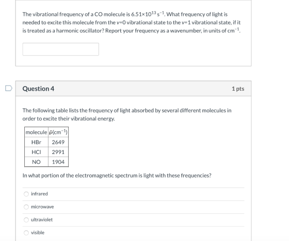Click the 1 pts label
The width and height of the screenshot is (289, 241).
pos(238,89)
